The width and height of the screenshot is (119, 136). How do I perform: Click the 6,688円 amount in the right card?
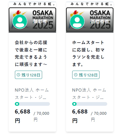tap(80, 116)
